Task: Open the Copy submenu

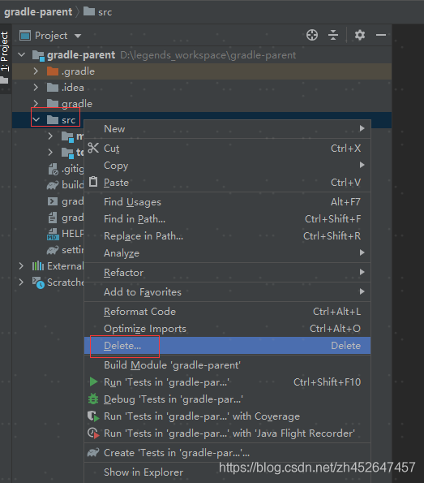Action: [227, 166]
